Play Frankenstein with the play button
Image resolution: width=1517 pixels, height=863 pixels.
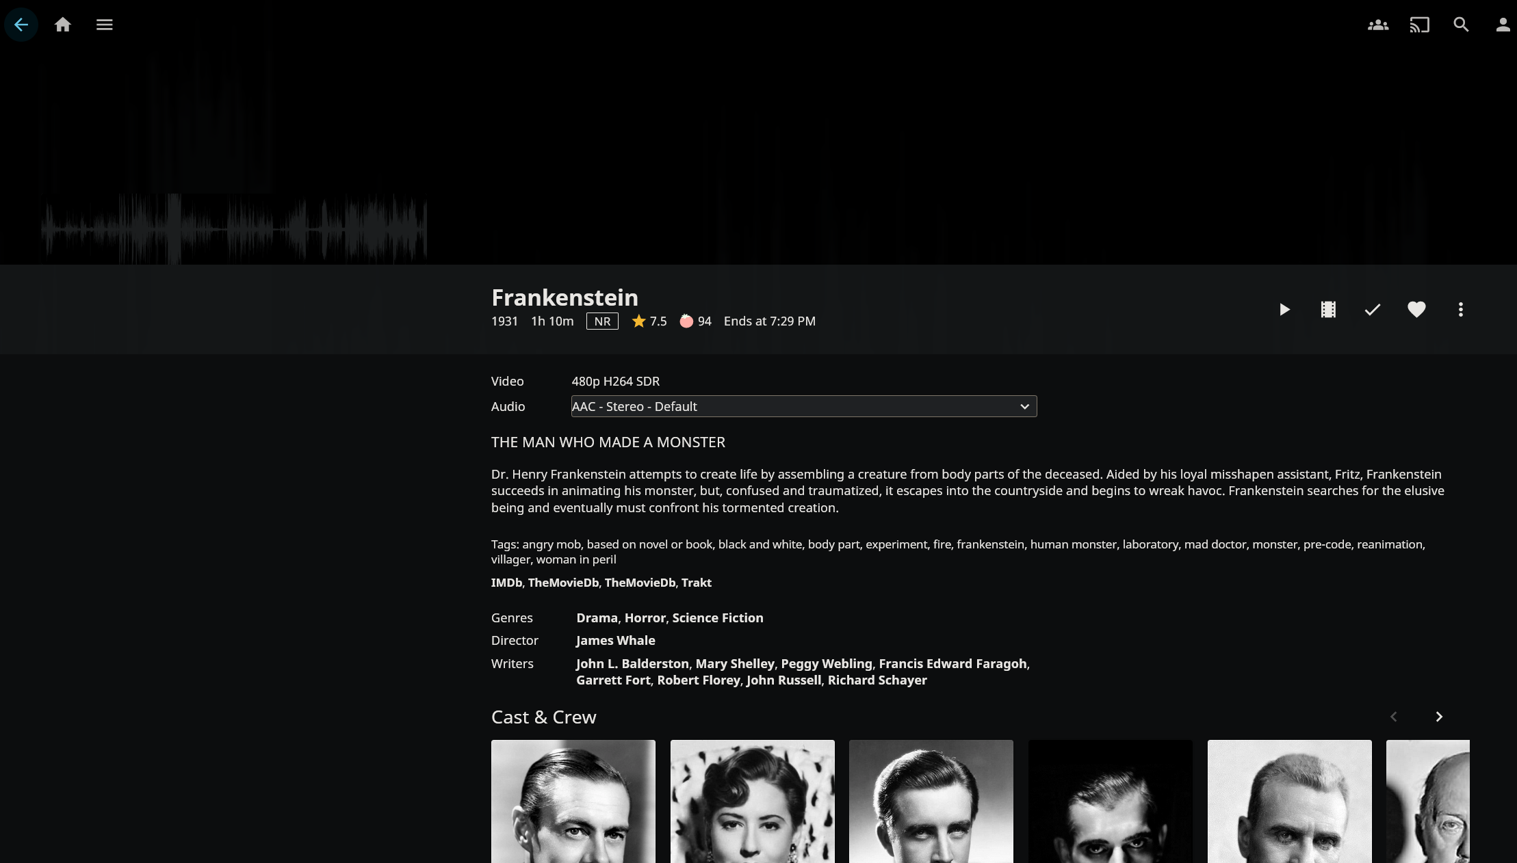[1284, 310]
